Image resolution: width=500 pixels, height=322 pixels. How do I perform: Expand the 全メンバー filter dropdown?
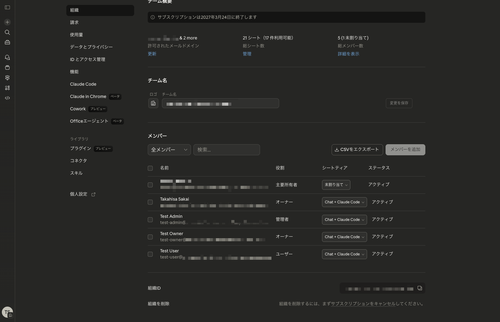click(169, 150)
